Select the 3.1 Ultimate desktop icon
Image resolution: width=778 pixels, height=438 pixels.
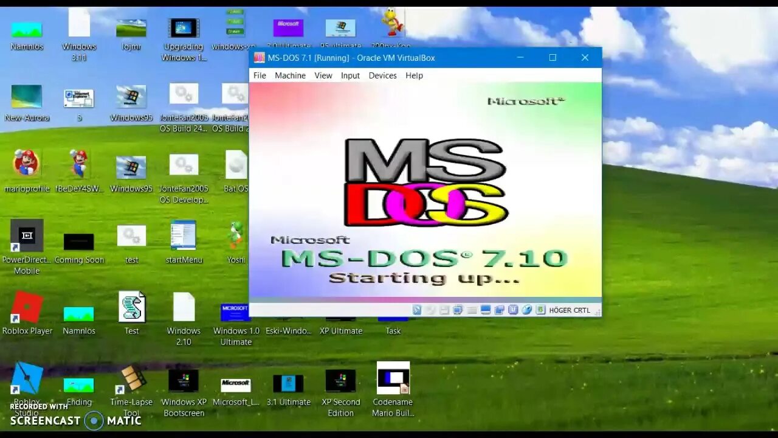[x=288, y=389]
